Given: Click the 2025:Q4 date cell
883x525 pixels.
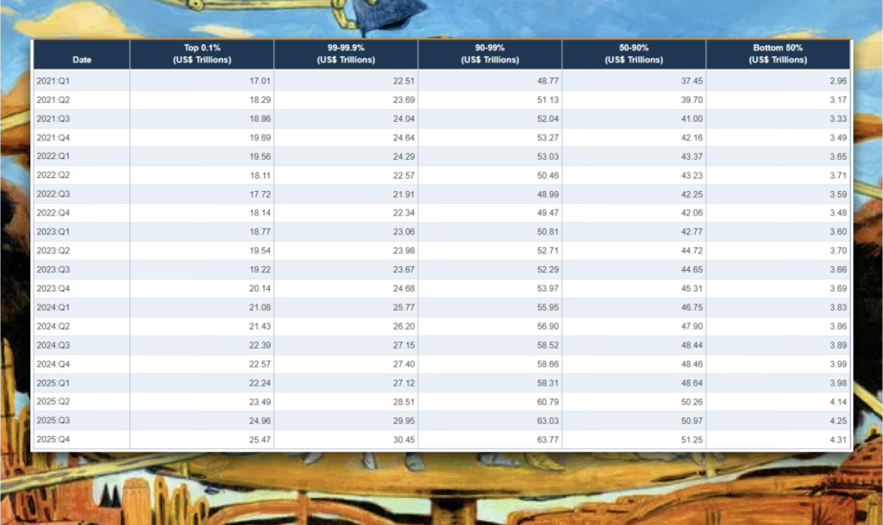Looking at the screenshot, I should pos(82,439).
